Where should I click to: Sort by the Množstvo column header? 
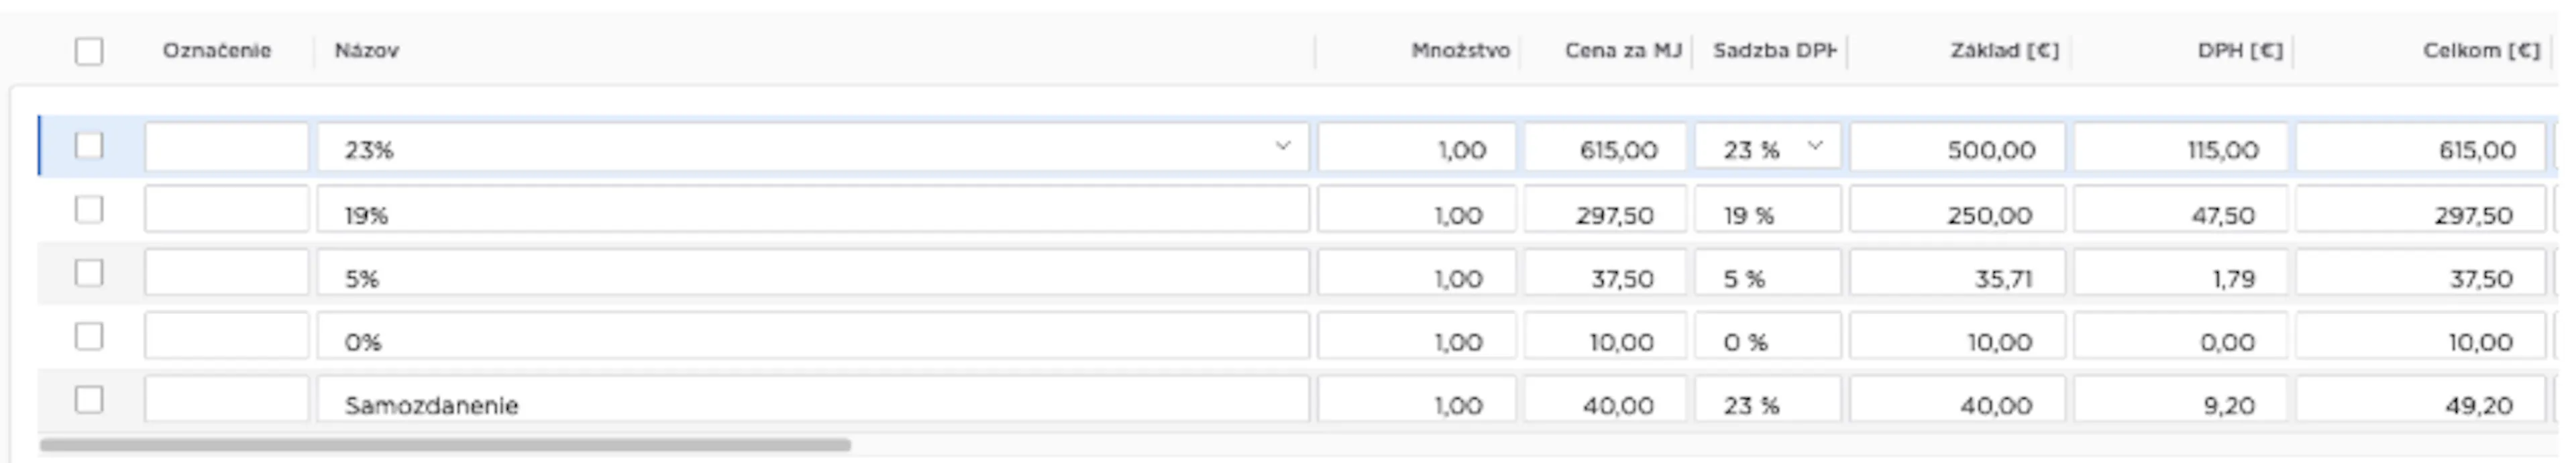[x=1460, y=51]
